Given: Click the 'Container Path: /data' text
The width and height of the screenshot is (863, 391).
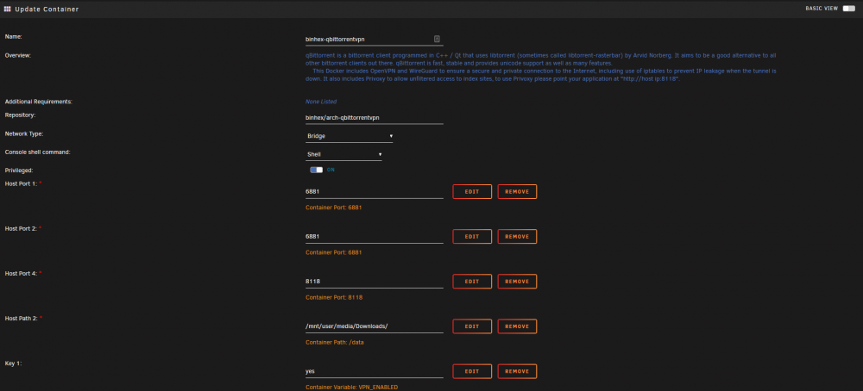Looking at the screenshot, I should [x=335, y=342].
